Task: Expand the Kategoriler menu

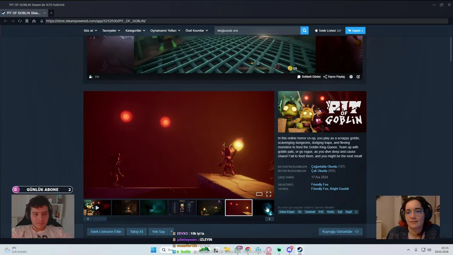Action: pyautogui.click(x=135, y=30)
